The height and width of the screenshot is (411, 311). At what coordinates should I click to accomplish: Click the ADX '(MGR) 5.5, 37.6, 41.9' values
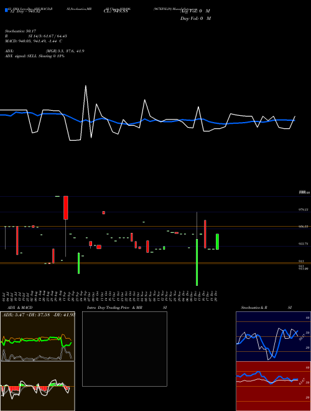click(65, 51)
